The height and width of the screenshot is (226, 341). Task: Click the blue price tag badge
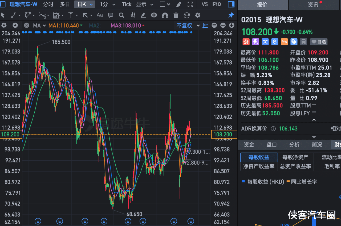click(294, 42)
